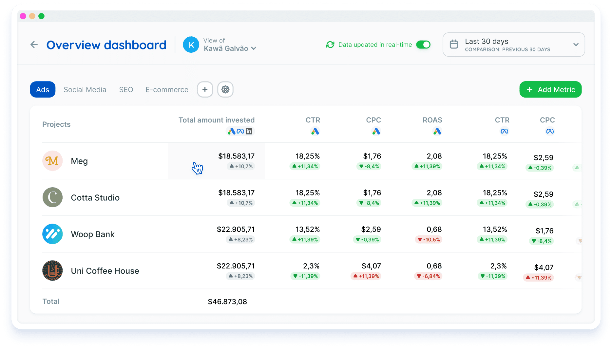The image size is (612, 348).
Task: Click Meta icon under second CTR column
Action: click(x=505, y=131)
